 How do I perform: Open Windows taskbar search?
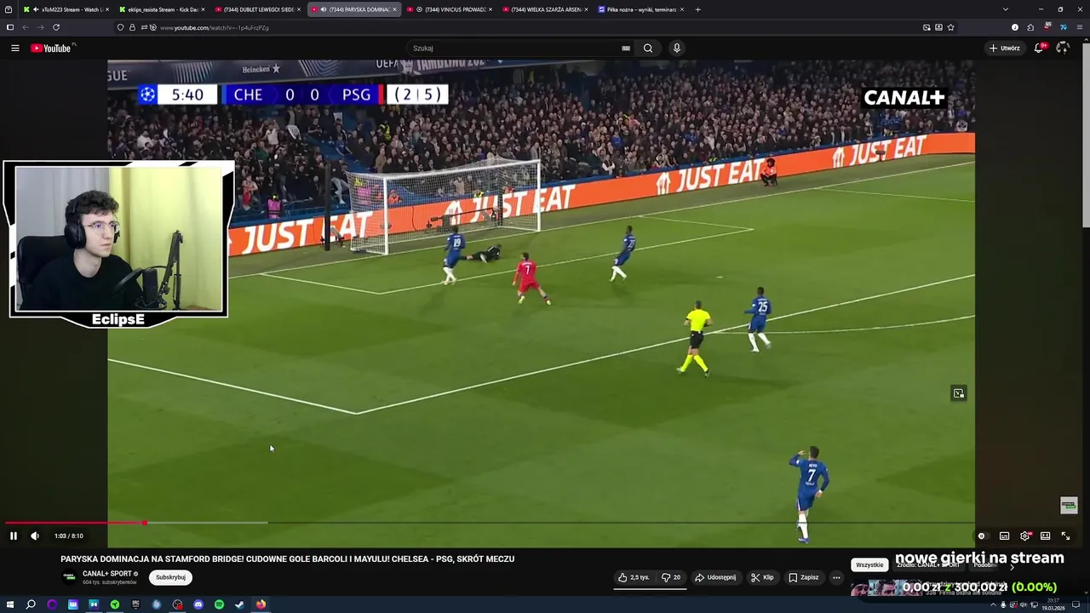(31, 604)
